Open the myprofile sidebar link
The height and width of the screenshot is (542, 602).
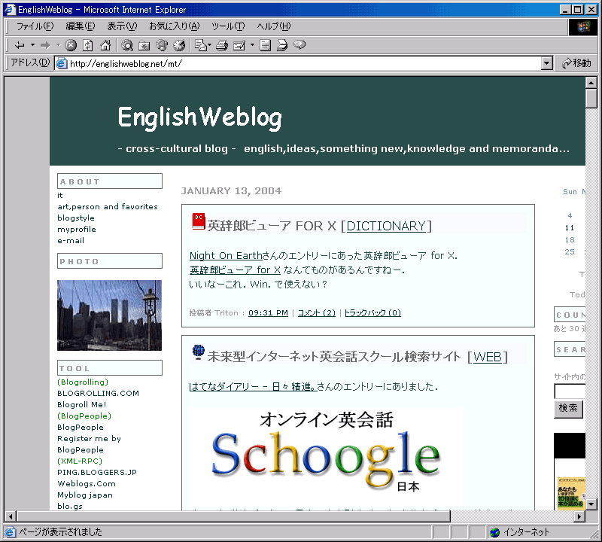pyautogui.click(x=77, y=230)
